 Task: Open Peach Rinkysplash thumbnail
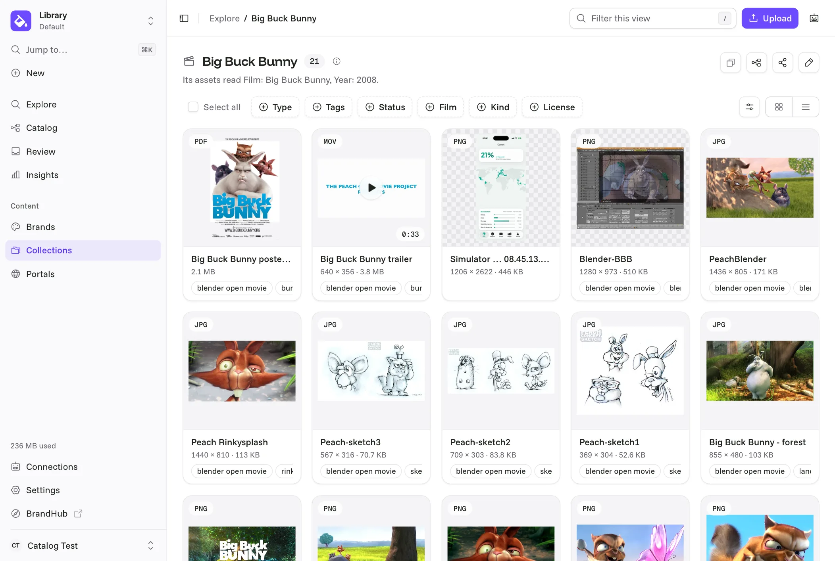point(242,371)
